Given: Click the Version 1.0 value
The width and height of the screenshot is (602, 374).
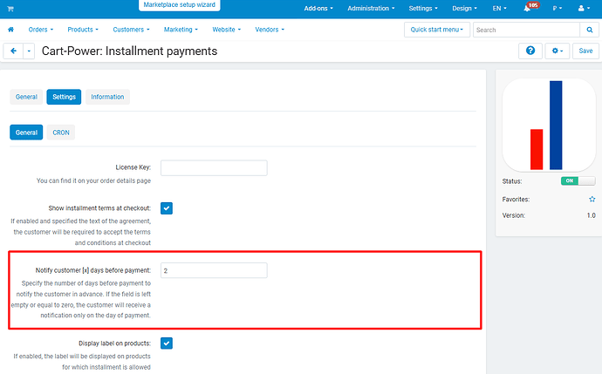Looking at the screenshot, I should (x=591, y=215).
